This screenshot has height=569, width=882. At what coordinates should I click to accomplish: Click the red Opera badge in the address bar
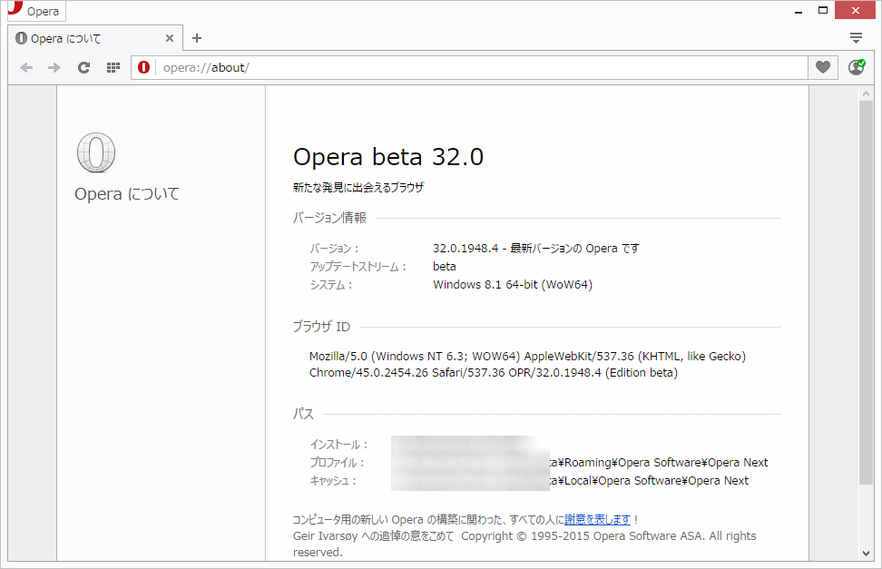point(143,66)
